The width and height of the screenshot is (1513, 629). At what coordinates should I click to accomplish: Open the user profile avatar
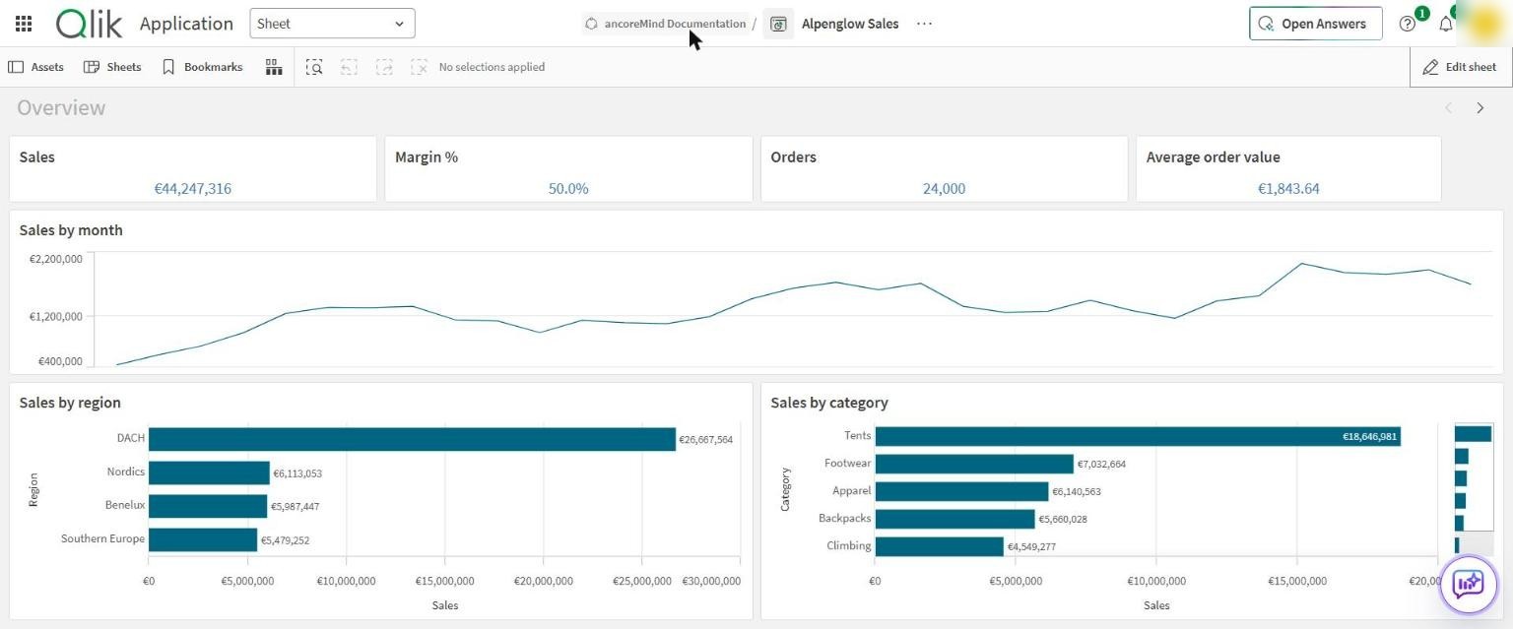pyautogui.click(x=1483, y=22)
